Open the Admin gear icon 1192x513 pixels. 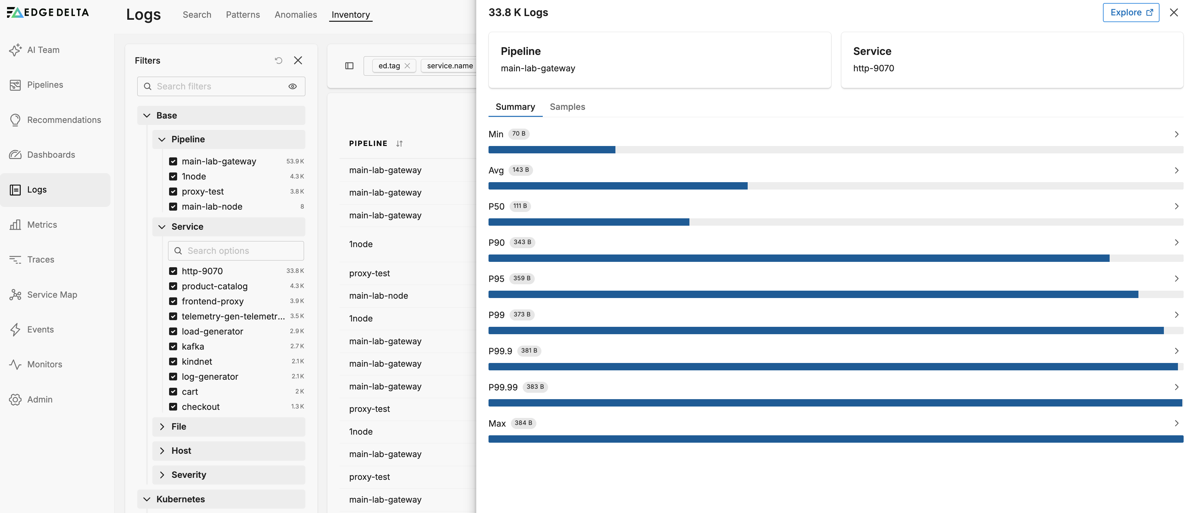point(15,399)
